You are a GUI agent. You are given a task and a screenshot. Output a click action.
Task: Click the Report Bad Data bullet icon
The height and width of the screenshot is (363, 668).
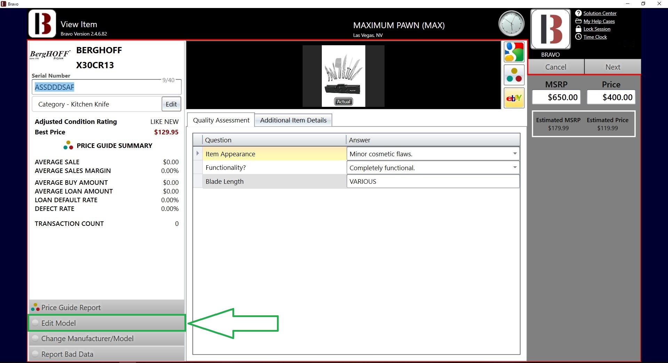(x=35, y=354)
